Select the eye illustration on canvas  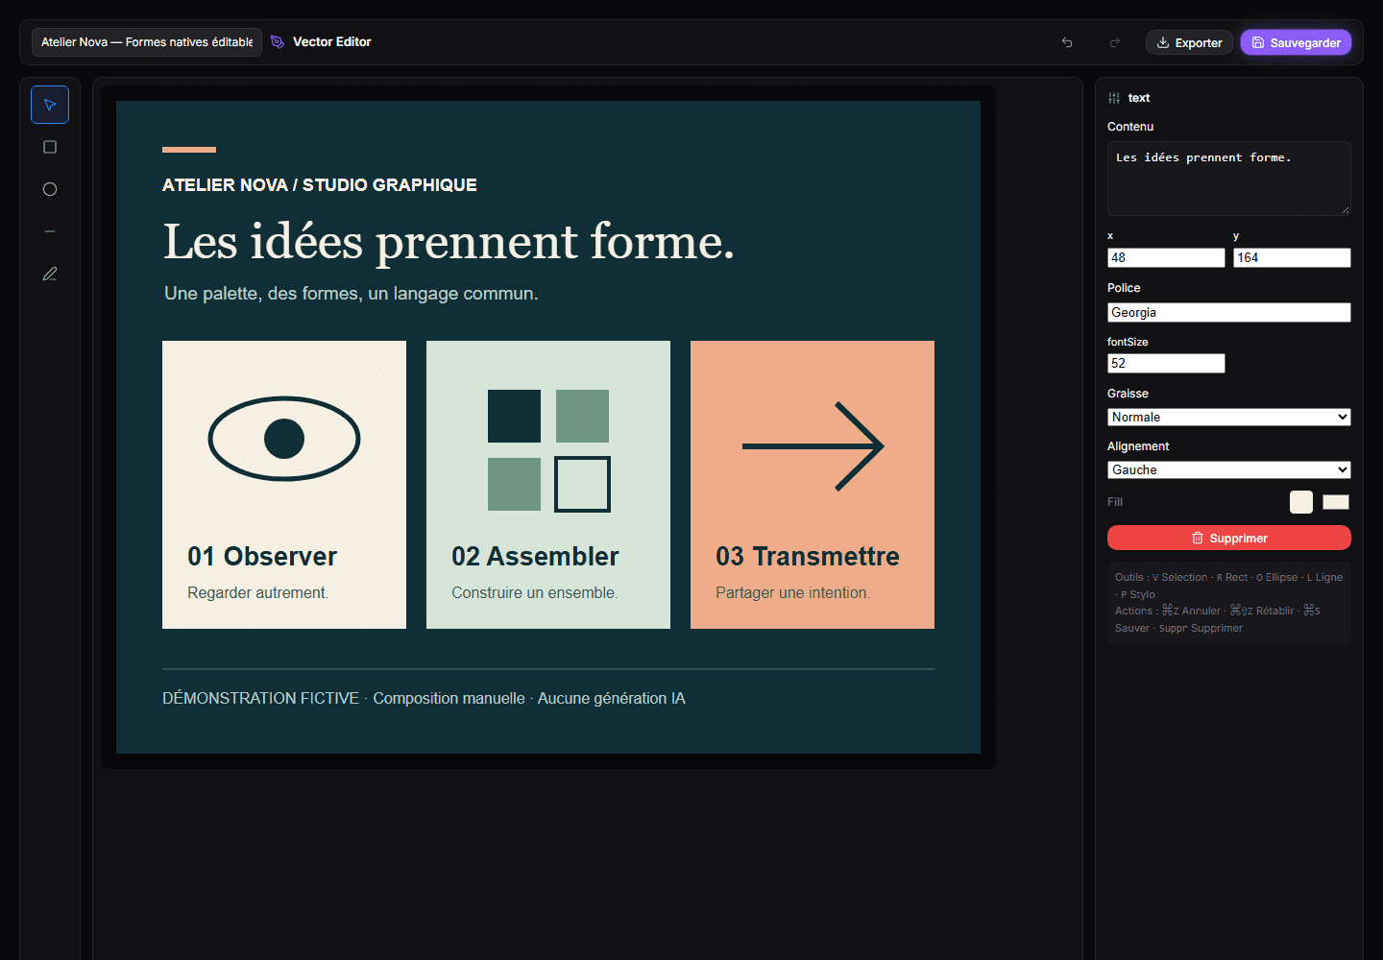284,439
